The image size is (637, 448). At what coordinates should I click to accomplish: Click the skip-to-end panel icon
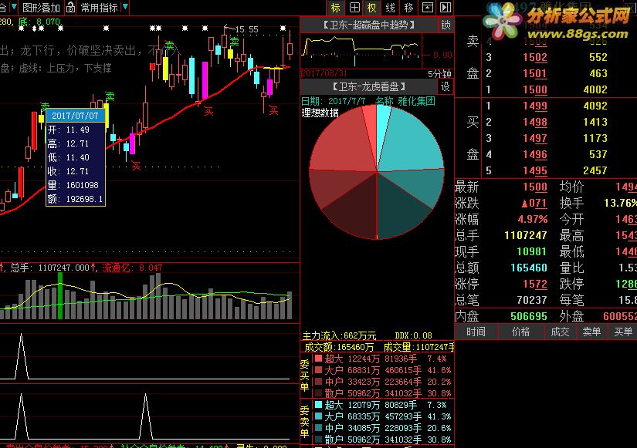click(x=446, y=7)
